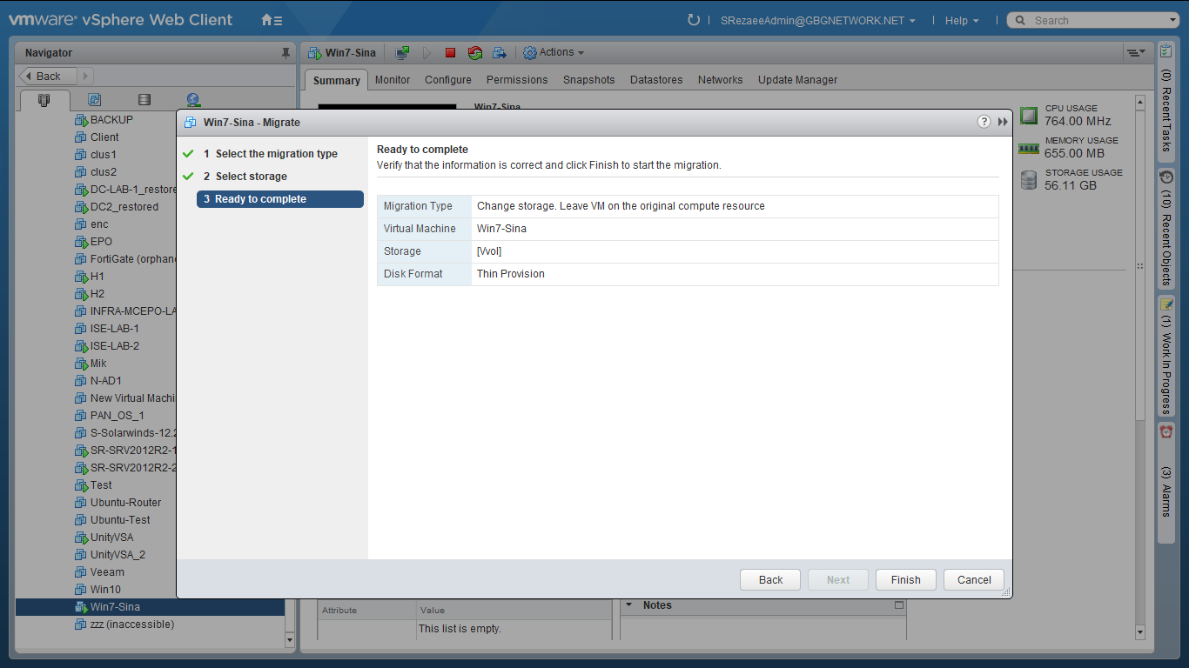The image size is (1189, 668).
Task: Switch to the Snapshots tab
Action: (x=588, y=80)
